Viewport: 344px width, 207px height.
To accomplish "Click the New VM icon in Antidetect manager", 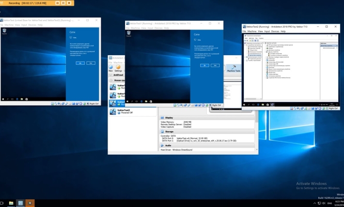I will click(110, 68).
